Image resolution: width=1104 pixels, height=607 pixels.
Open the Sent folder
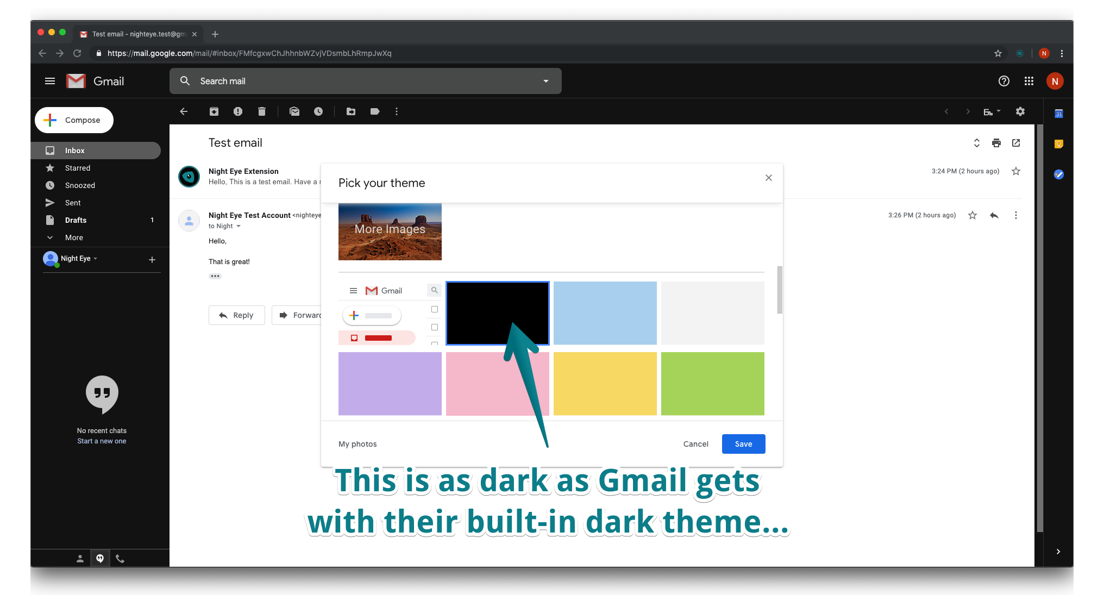[96, 203]
